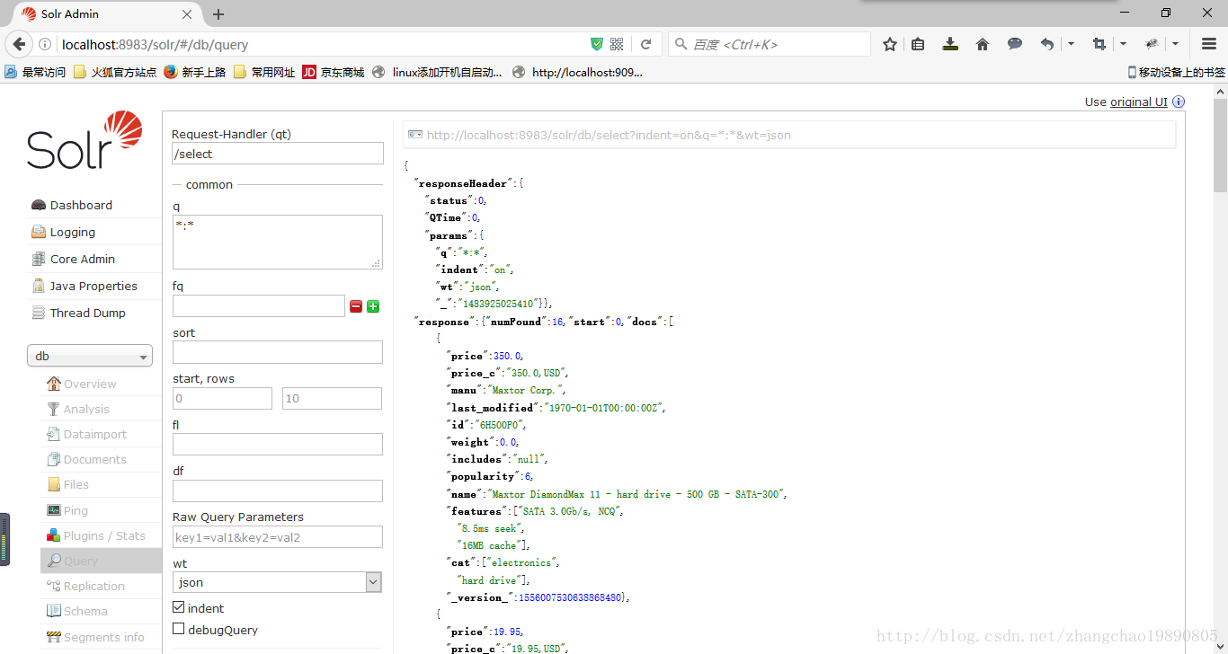Open 最常访问 bookmarks folder
This screenshot has height=654, width=1228.
coord(35,72)
